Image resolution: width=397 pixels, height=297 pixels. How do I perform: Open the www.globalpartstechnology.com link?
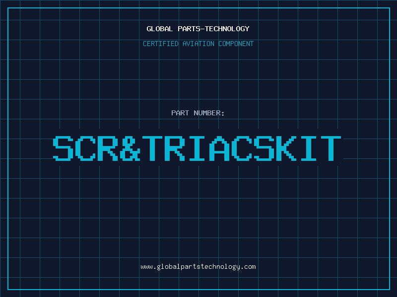[x=198, y=267]
